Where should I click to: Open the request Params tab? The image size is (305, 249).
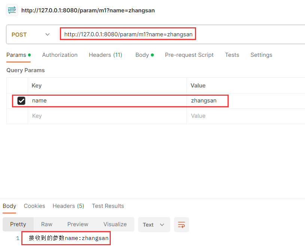(x=18, y=55)
